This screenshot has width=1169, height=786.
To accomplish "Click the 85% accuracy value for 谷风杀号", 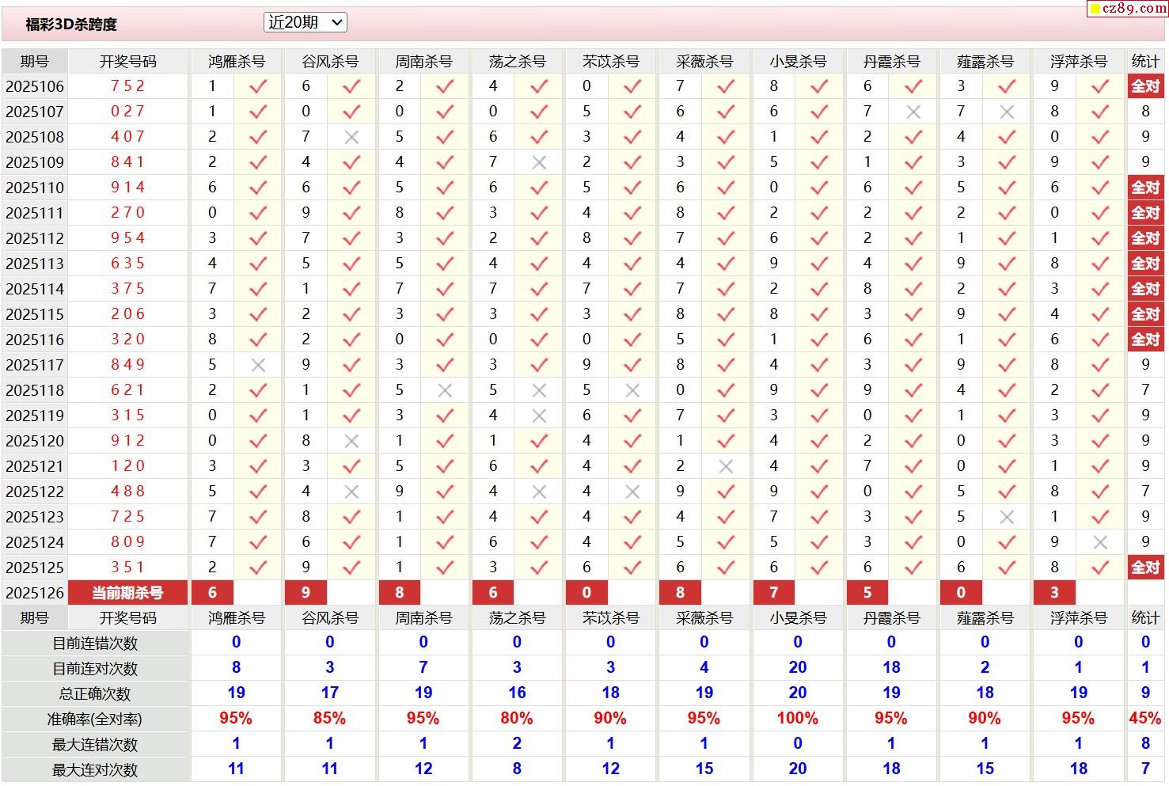I will point(329,719).
